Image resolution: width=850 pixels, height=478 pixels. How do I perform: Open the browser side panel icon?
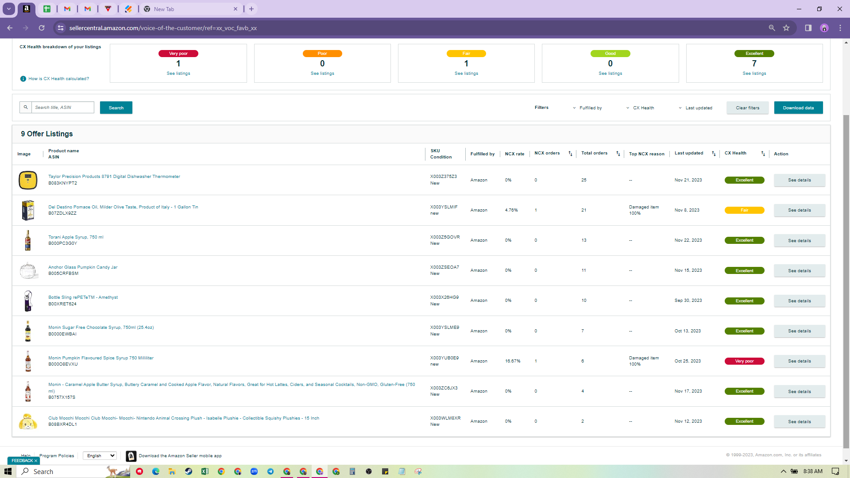808,28
